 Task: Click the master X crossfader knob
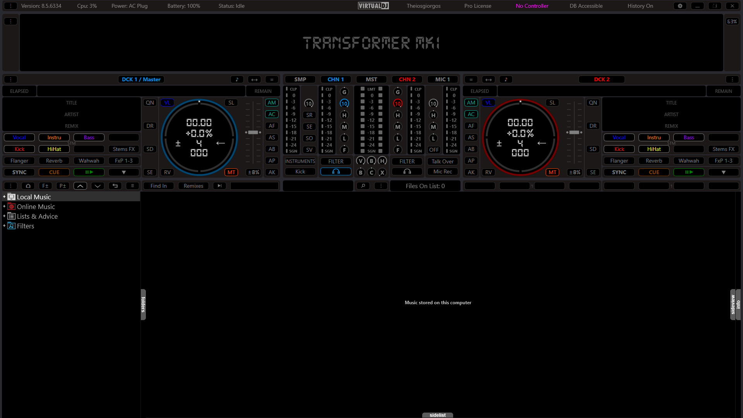tap(382, 172)
